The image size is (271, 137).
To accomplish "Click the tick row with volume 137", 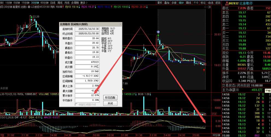I will click(x=246, y=105).
